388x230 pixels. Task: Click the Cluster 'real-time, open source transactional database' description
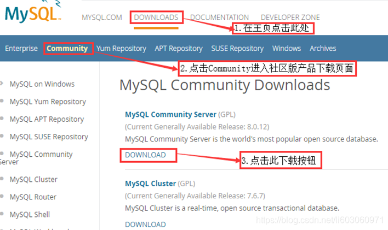[x=232, y=208]
